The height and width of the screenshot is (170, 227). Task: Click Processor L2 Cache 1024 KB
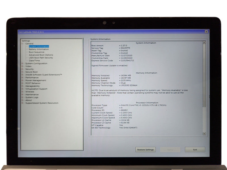pyautogui.click(x=125, y=120)
